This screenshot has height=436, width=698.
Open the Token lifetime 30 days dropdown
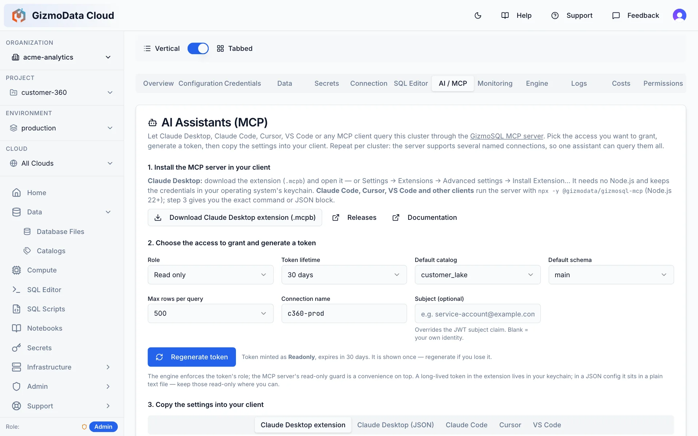(x=344, y=275)
